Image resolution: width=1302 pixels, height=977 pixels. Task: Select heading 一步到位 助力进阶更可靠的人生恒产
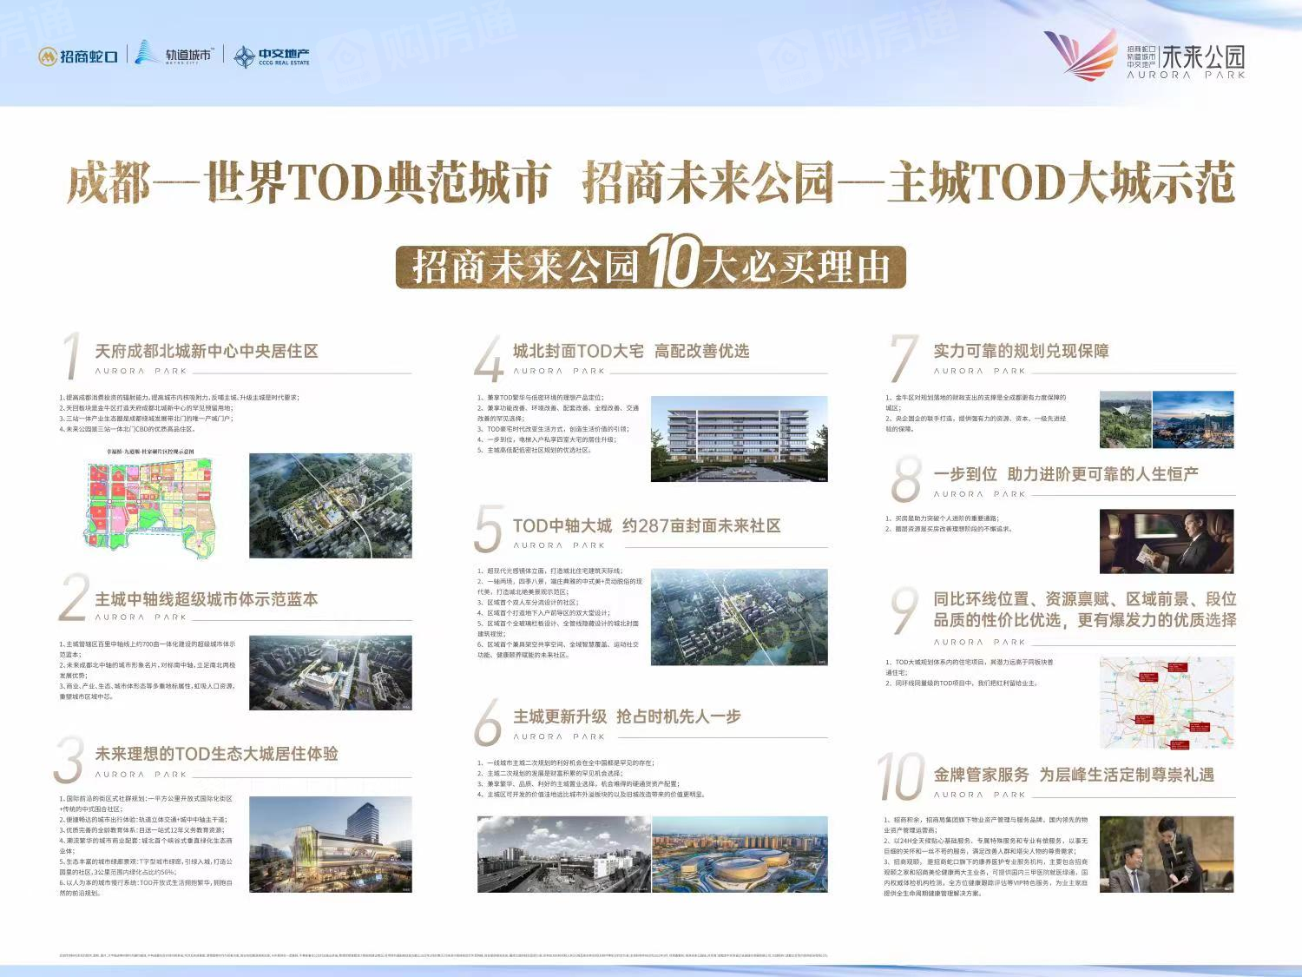(1066, 474)
